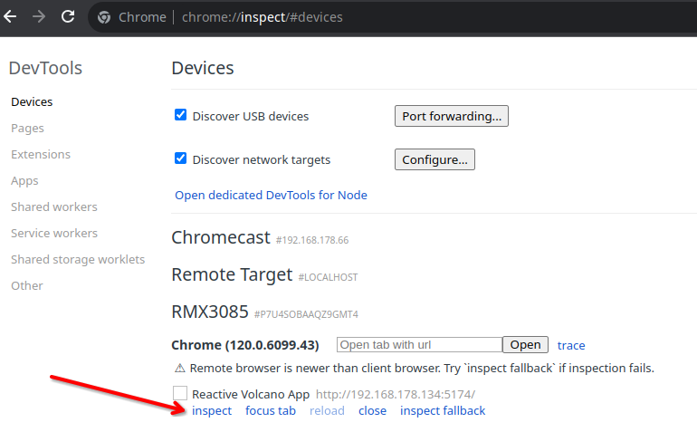Click the focus tab link
The image size is (697, 432).
point(271,410)
